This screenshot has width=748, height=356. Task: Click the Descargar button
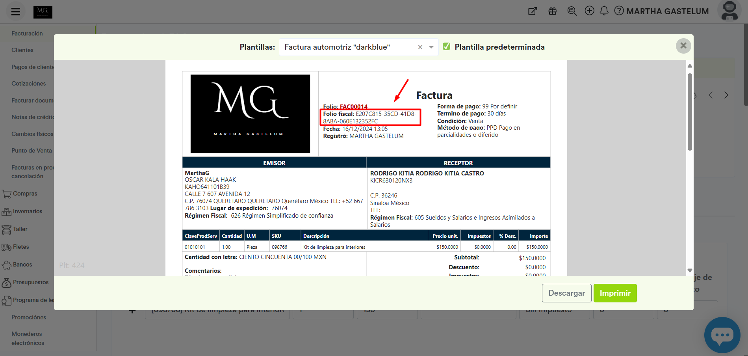click(566, 293)
